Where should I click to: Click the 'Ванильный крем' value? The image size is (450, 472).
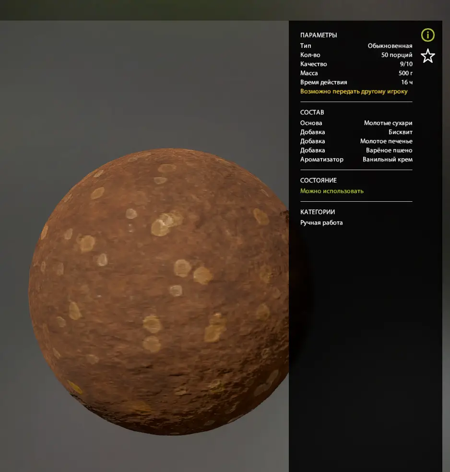click(387, 160)
